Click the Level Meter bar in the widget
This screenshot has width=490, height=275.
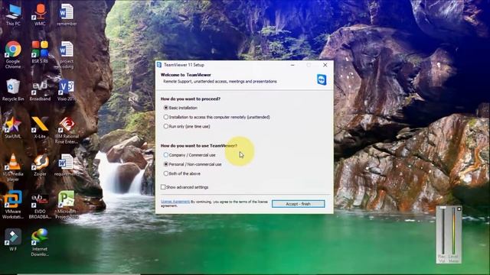[x=453, y=231]
